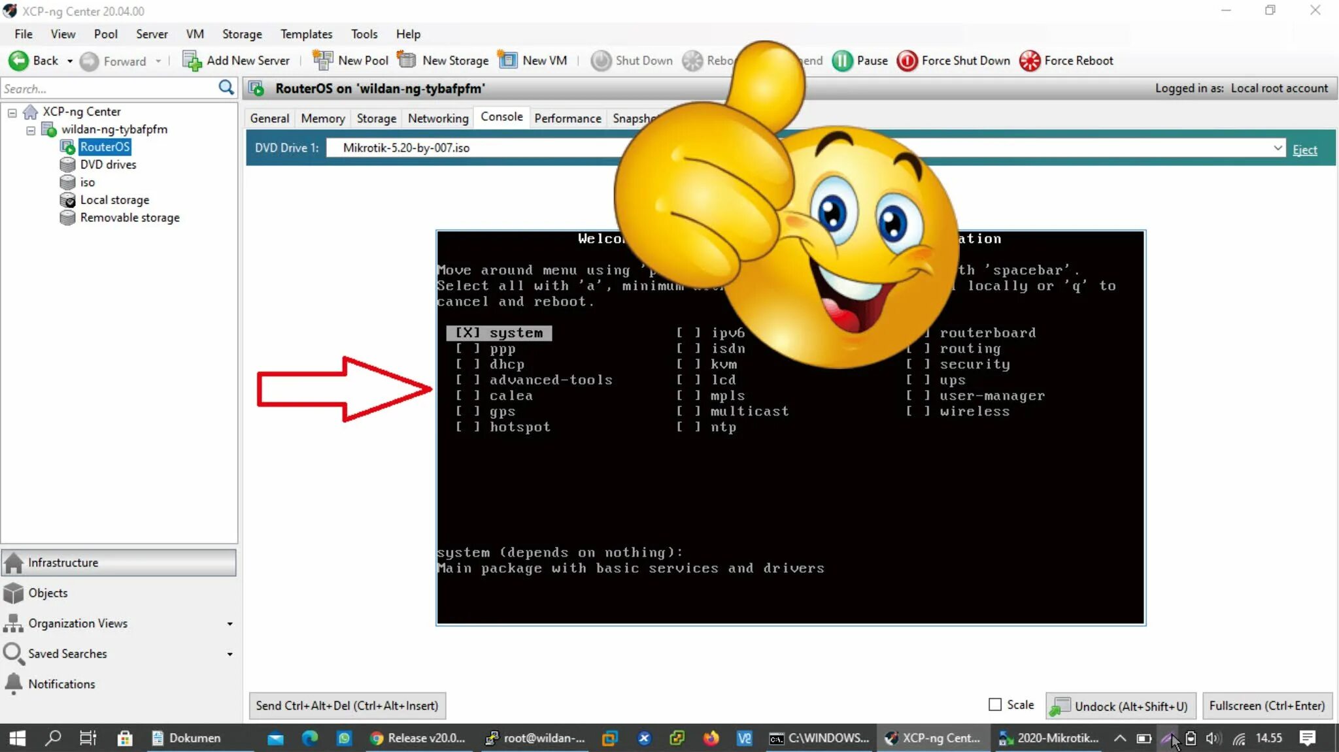Enable the Scale checkbox
Screen dimensions: 1339x752
995,704
